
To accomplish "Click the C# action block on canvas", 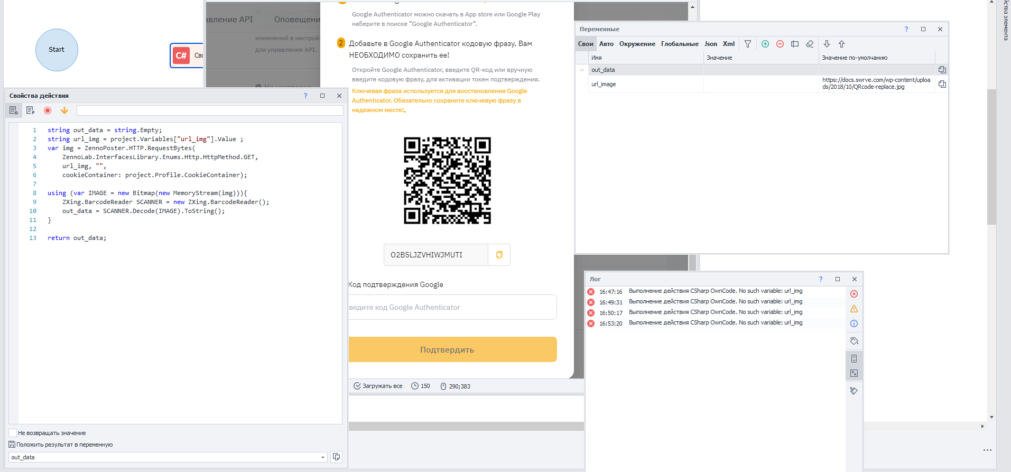I will point(187,55).
